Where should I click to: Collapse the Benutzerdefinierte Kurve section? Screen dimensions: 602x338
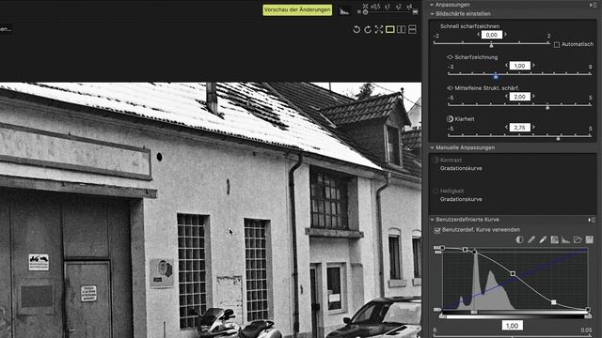pyautogui.click(x=432, y=220)
